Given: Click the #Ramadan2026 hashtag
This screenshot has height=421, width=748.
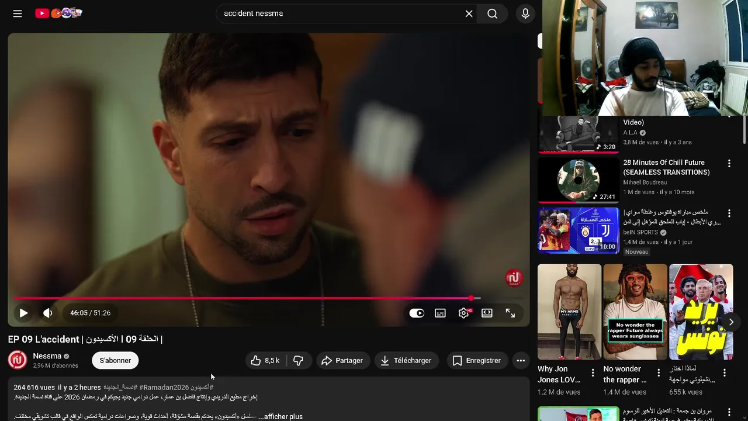Looking at the screenshot, I should [x=164, y=387].
